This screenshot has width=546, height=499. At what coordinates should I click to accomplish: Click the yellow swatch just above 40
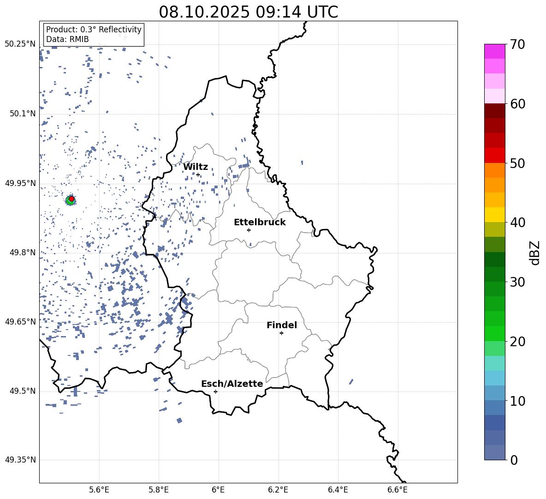495,215
